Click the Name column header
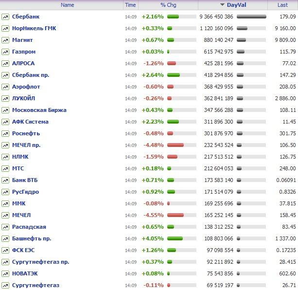 click(68, 5)
